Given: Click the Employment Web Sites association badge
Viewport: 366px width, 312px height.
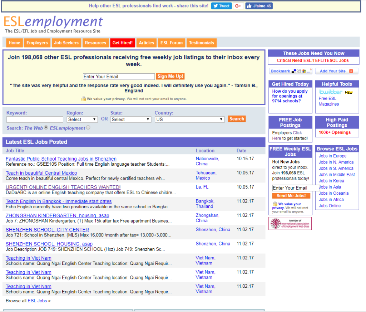Looking at the screenshot, I should click(x=290, y=224).
